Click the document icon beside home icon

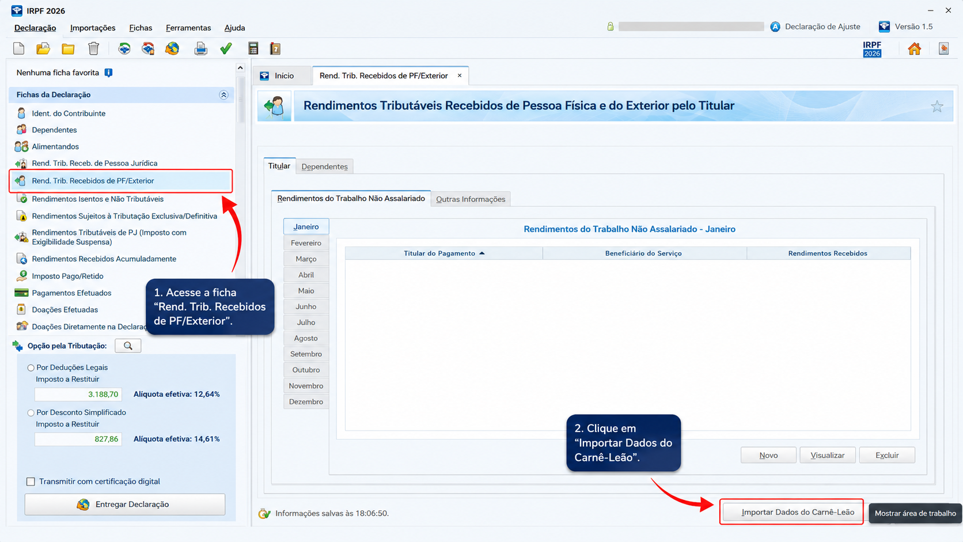click(943, 49)
